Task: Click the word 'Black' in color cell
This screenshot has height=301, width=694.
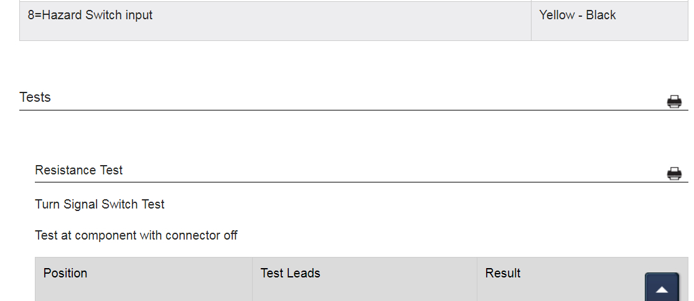Action: pos(601,16)
